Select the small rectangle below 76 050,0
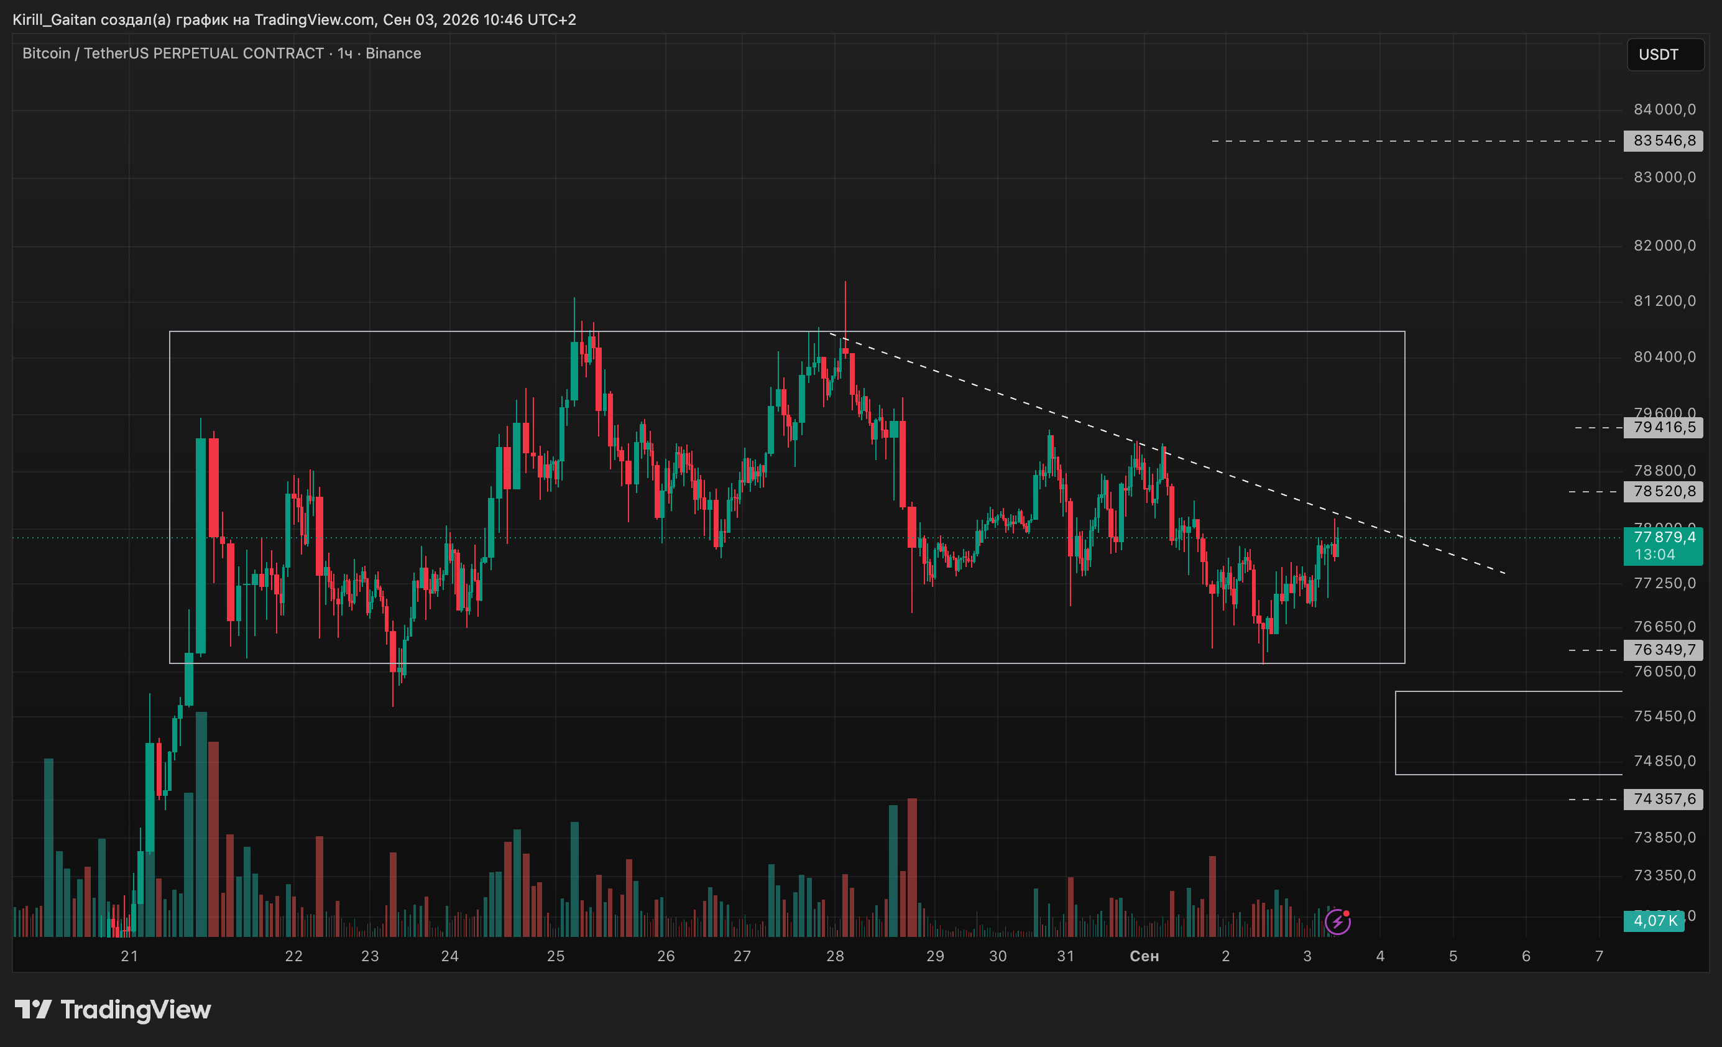 coord(1509,733)
